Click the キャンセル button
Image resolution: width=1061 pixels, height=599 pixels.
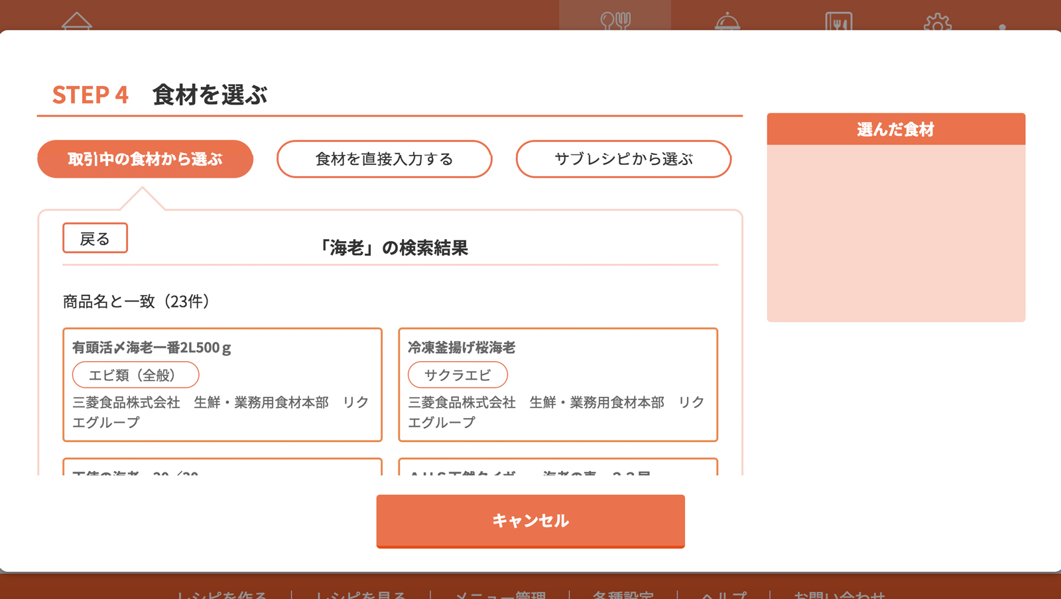(x=530, y=521)
